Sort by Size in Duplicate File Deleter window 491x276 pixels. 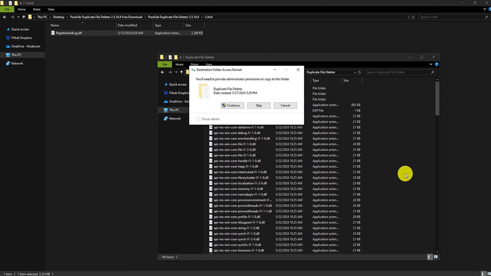click(x=352, y=80)
